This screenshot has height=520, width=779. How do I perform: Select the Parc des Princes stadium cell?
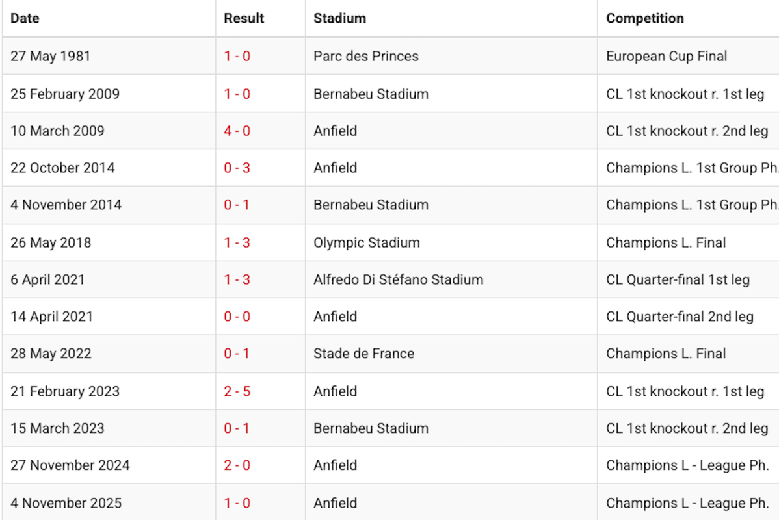tap(366, 57)
